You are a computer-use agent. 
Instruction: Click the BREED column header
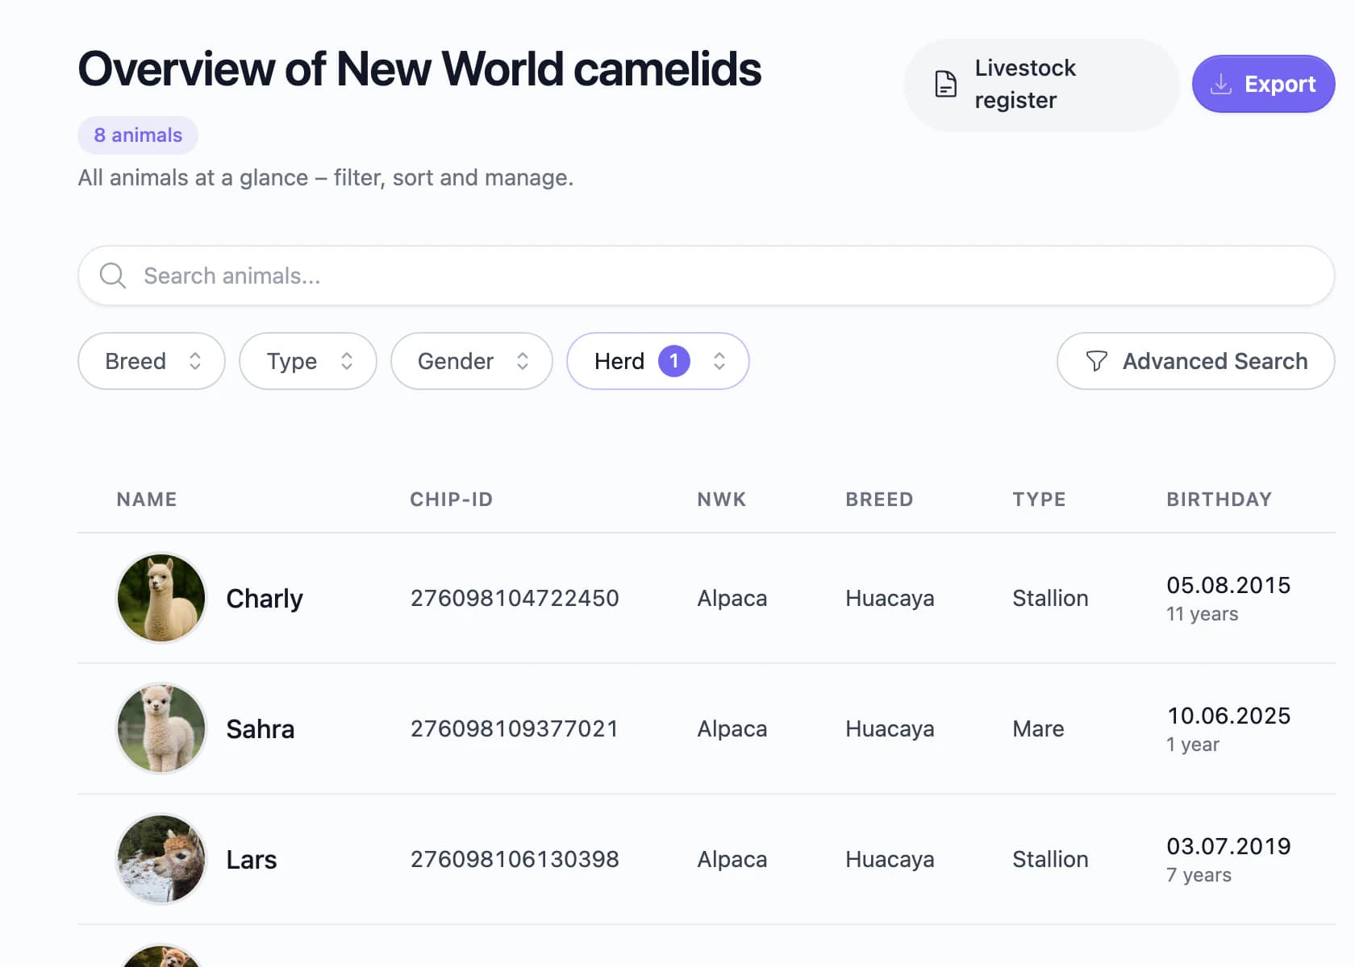(x=879, y=500)
